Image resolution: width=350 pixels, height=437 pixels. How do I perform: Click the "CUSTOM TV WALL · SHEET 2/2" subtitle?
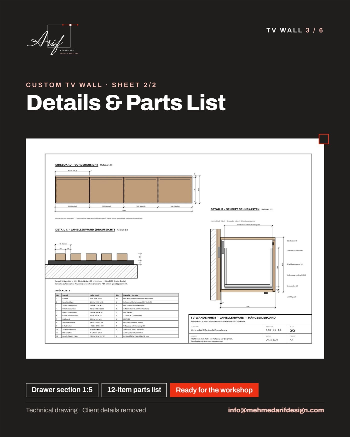click(91, 85)
